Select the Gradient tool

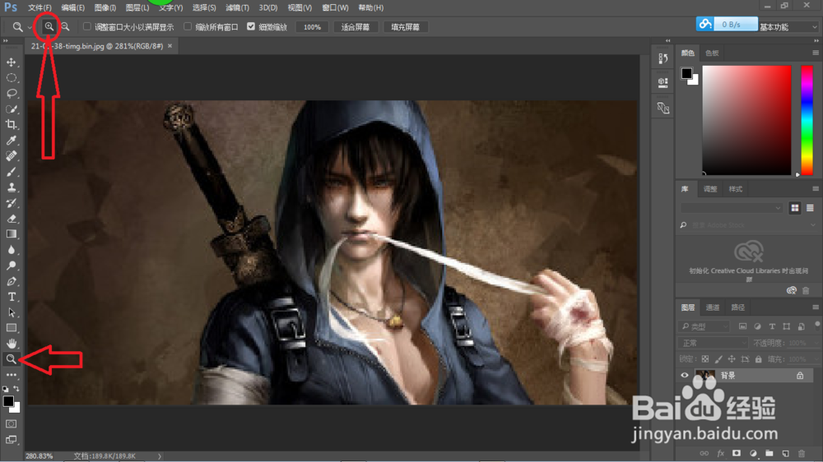[11, 234]
